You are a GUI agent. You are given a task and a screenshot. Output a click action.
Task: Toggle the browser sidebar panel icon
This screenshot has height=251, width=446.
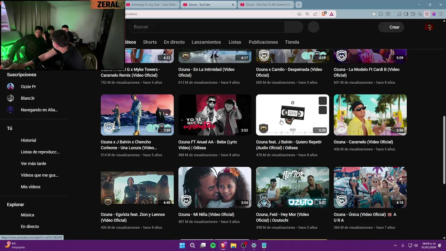coord(406,14)
